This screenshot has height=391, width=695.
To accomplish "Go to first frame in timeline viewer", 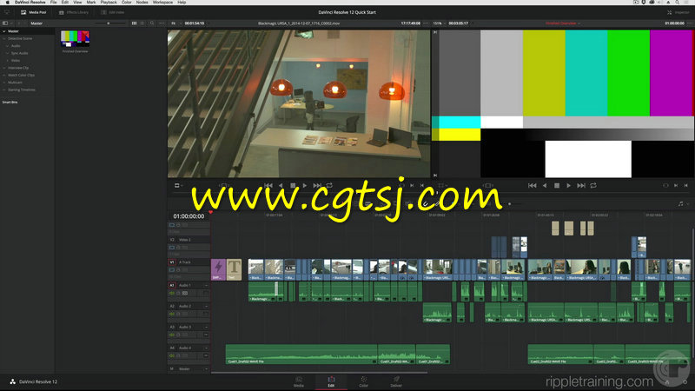I will click(533, 186).
